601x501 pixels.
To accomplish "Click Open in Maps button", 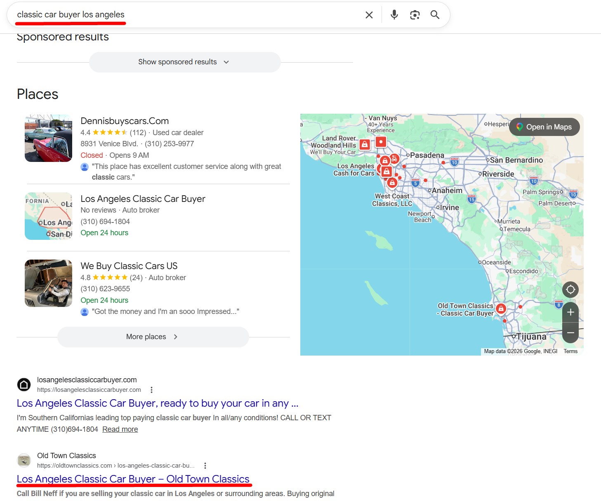I will 544,127.
